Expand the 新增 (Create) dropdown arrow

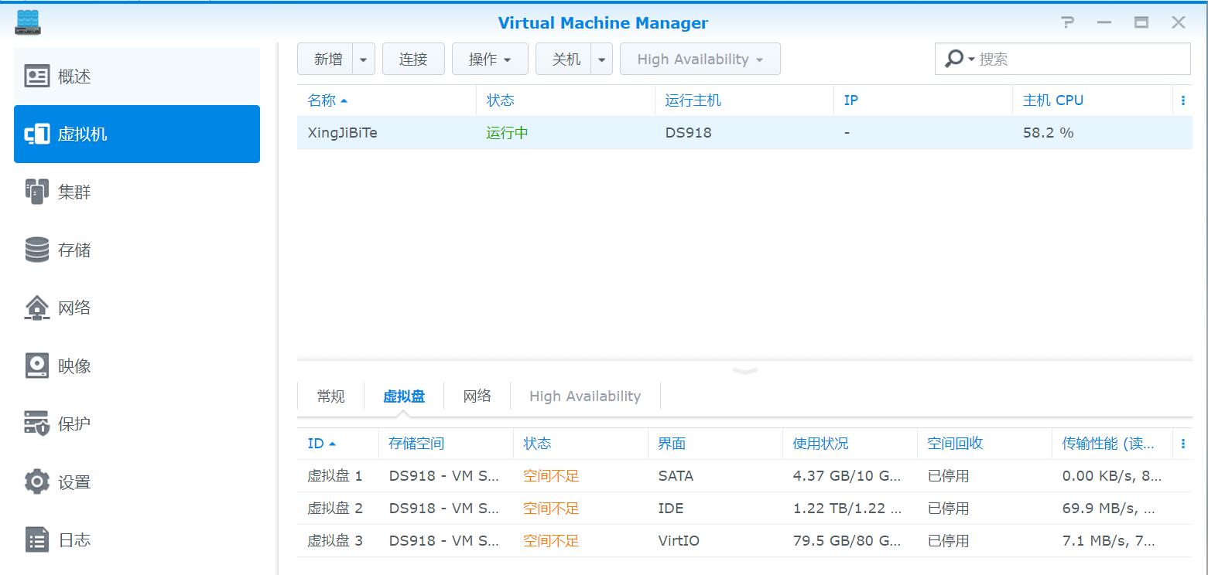coord(363,59)
